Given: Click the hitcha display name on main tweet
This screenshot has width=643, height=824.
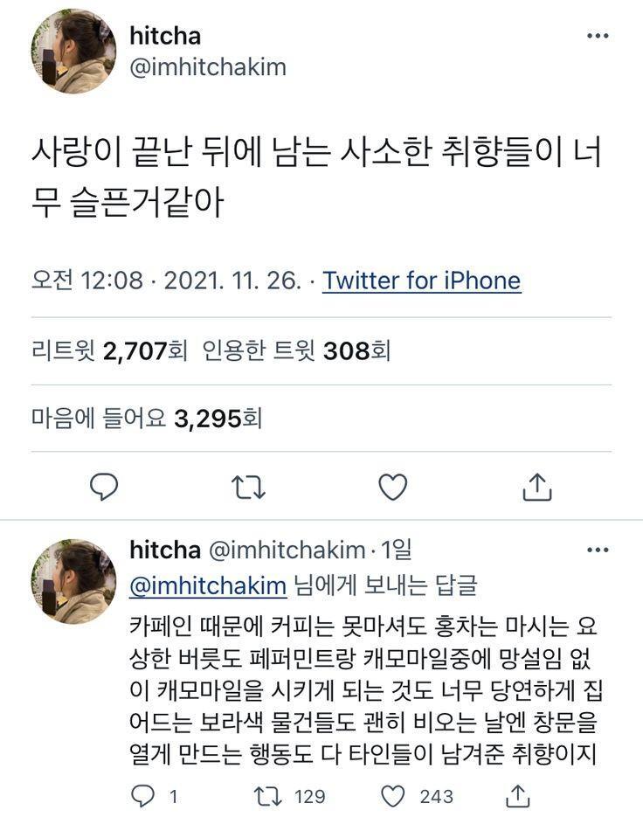Looking at the screenshot, I should point(165,36).
